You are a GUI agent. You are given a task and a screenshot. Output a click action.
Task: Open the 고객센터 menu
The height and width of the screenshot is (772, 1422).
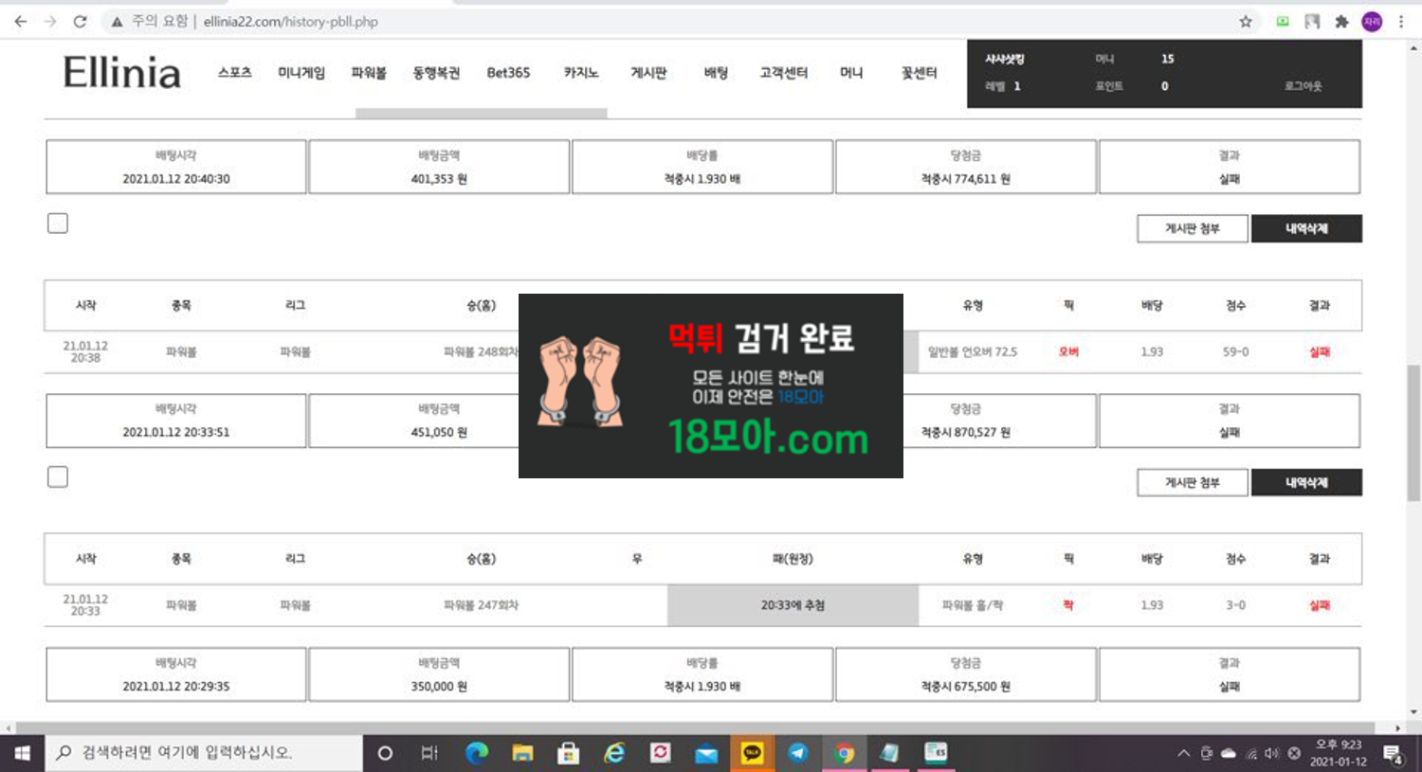pos(783,72)
